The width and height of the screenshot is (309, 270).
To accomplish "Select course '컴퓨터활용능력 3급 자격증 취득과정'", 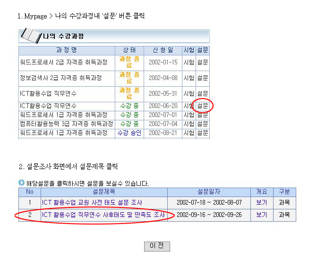I will 67,124.
